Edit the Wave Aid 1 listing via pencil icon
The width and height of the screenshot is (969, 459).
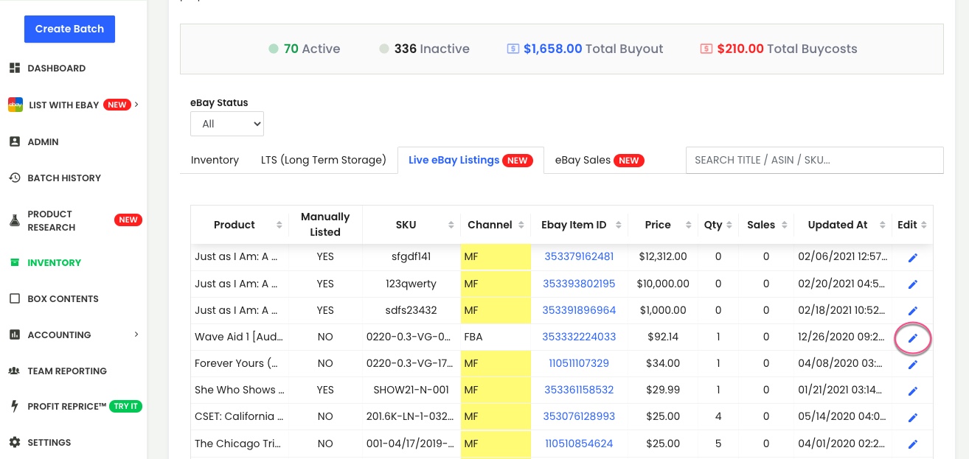coord(913,338)
